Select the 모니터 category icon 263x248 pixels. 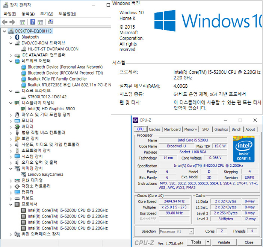click(x=17, y=121)
